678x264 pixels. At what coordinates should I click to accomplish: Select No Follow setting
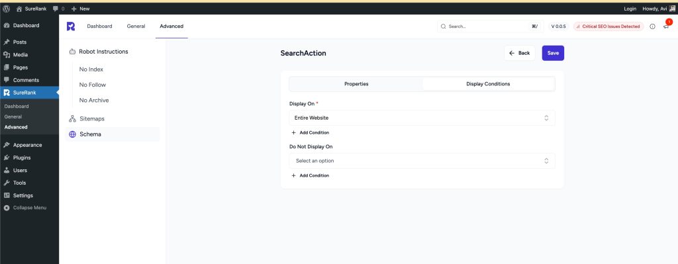93,85
